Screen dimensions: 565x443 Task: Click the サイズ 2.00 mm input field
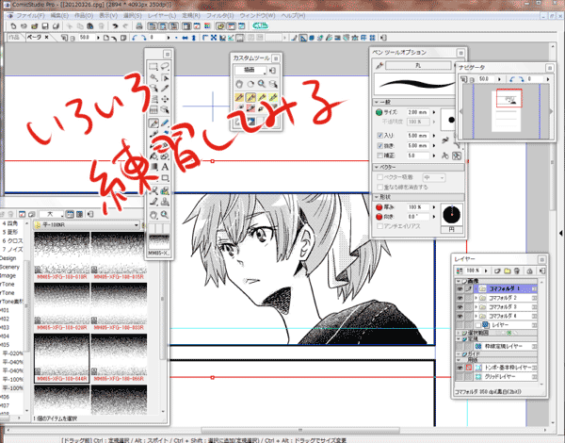pyautogui.click(x=418, y=112)
